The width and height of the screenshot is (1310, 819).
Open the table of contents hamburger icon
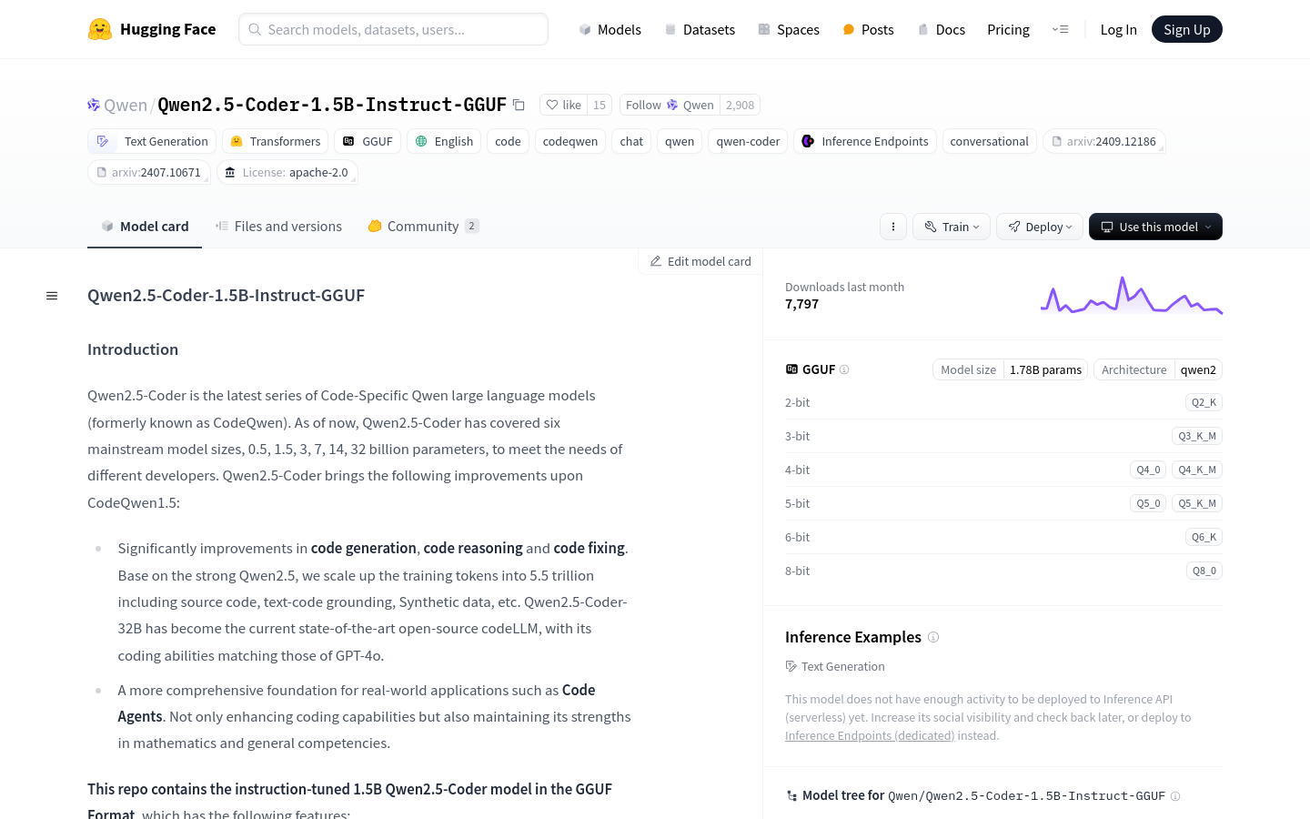52,296
